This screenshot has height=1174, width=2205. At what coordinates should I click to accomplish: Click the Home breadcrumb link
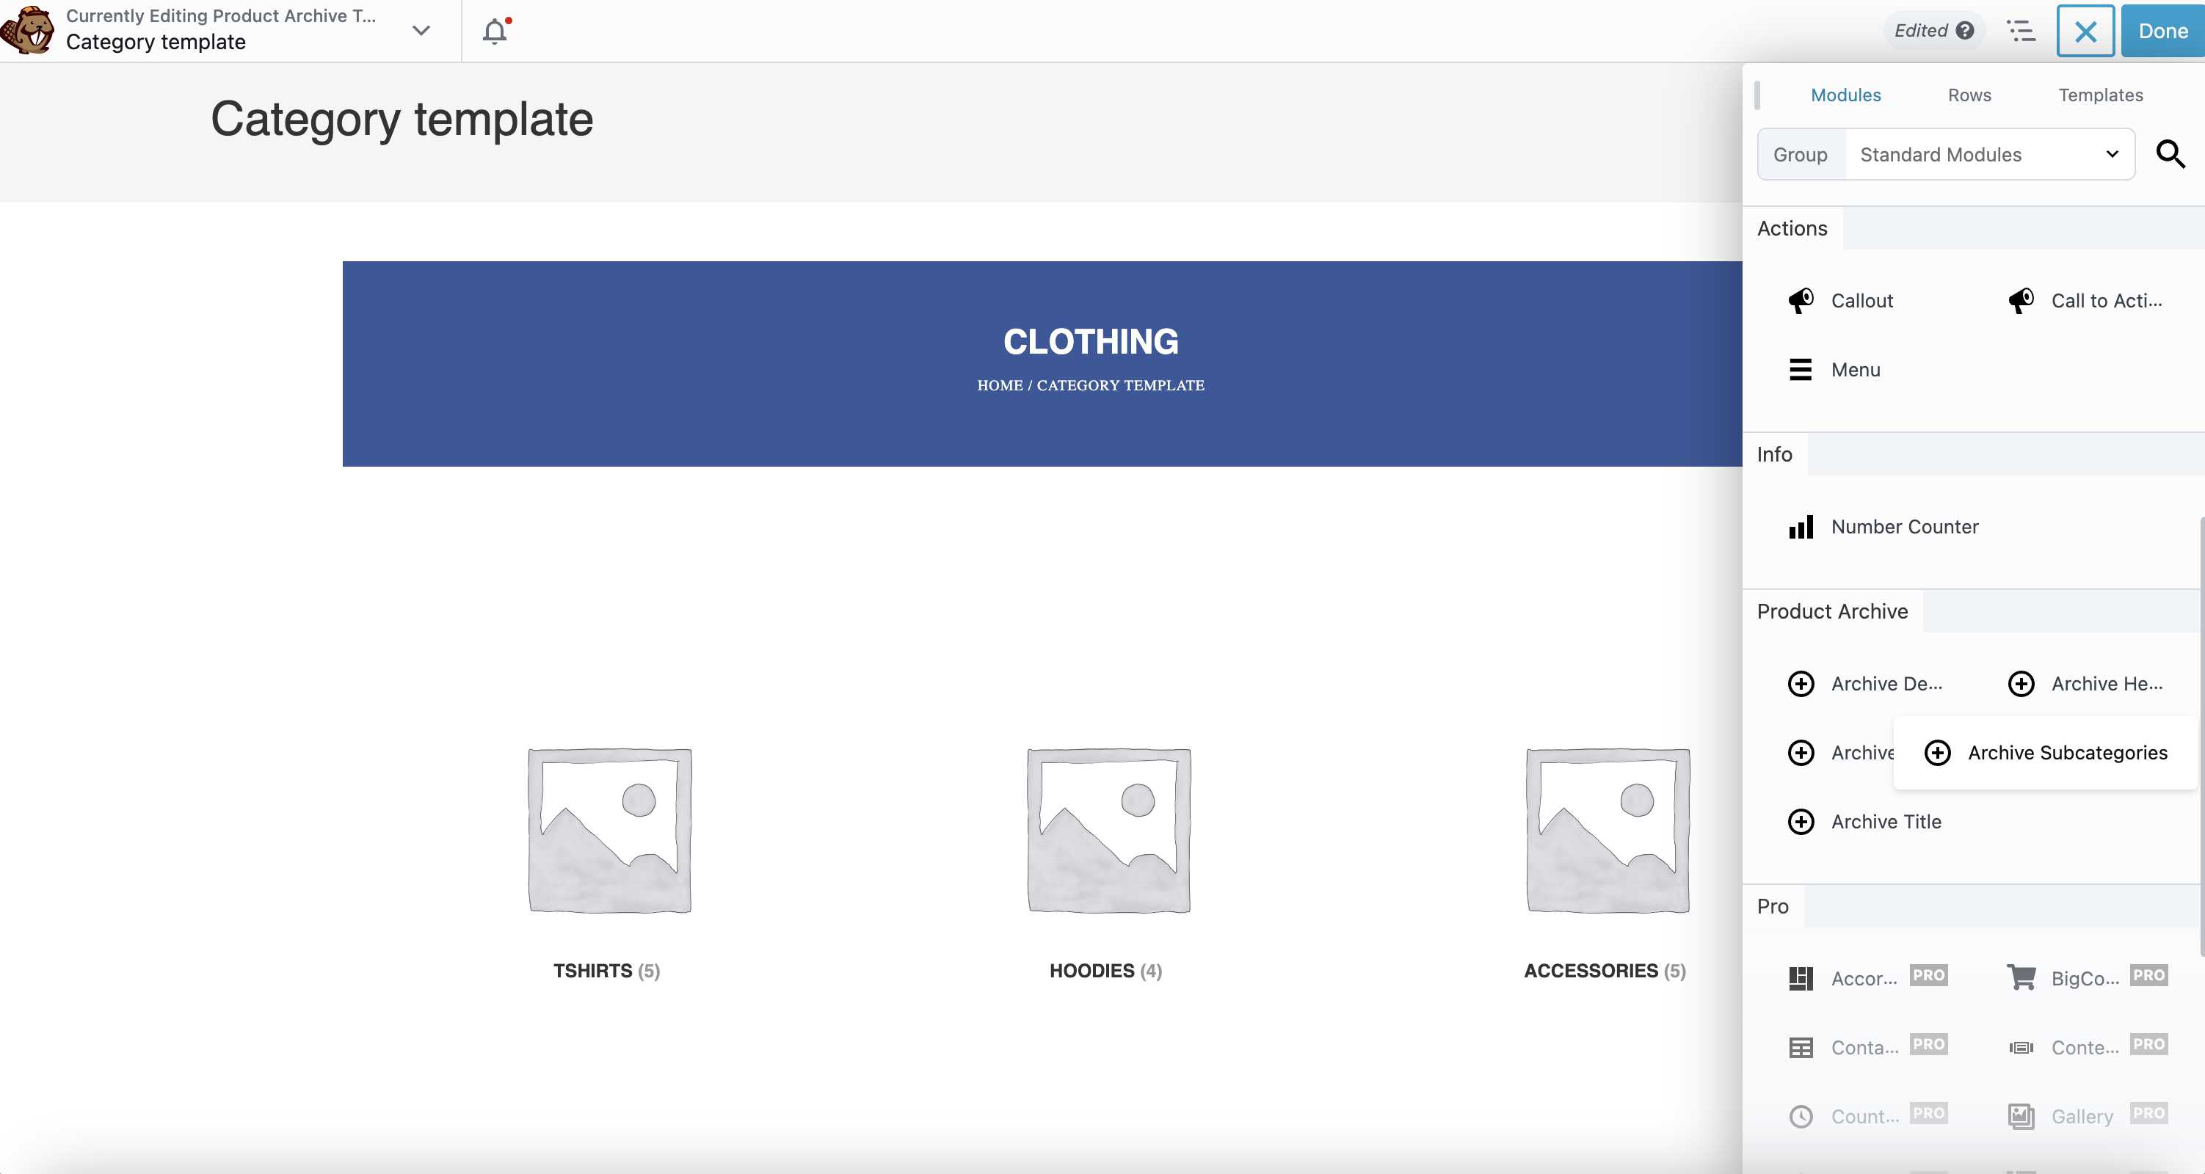pos(1000,386)
